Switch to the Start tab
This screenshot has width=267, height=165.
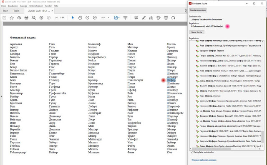point(5,11)
